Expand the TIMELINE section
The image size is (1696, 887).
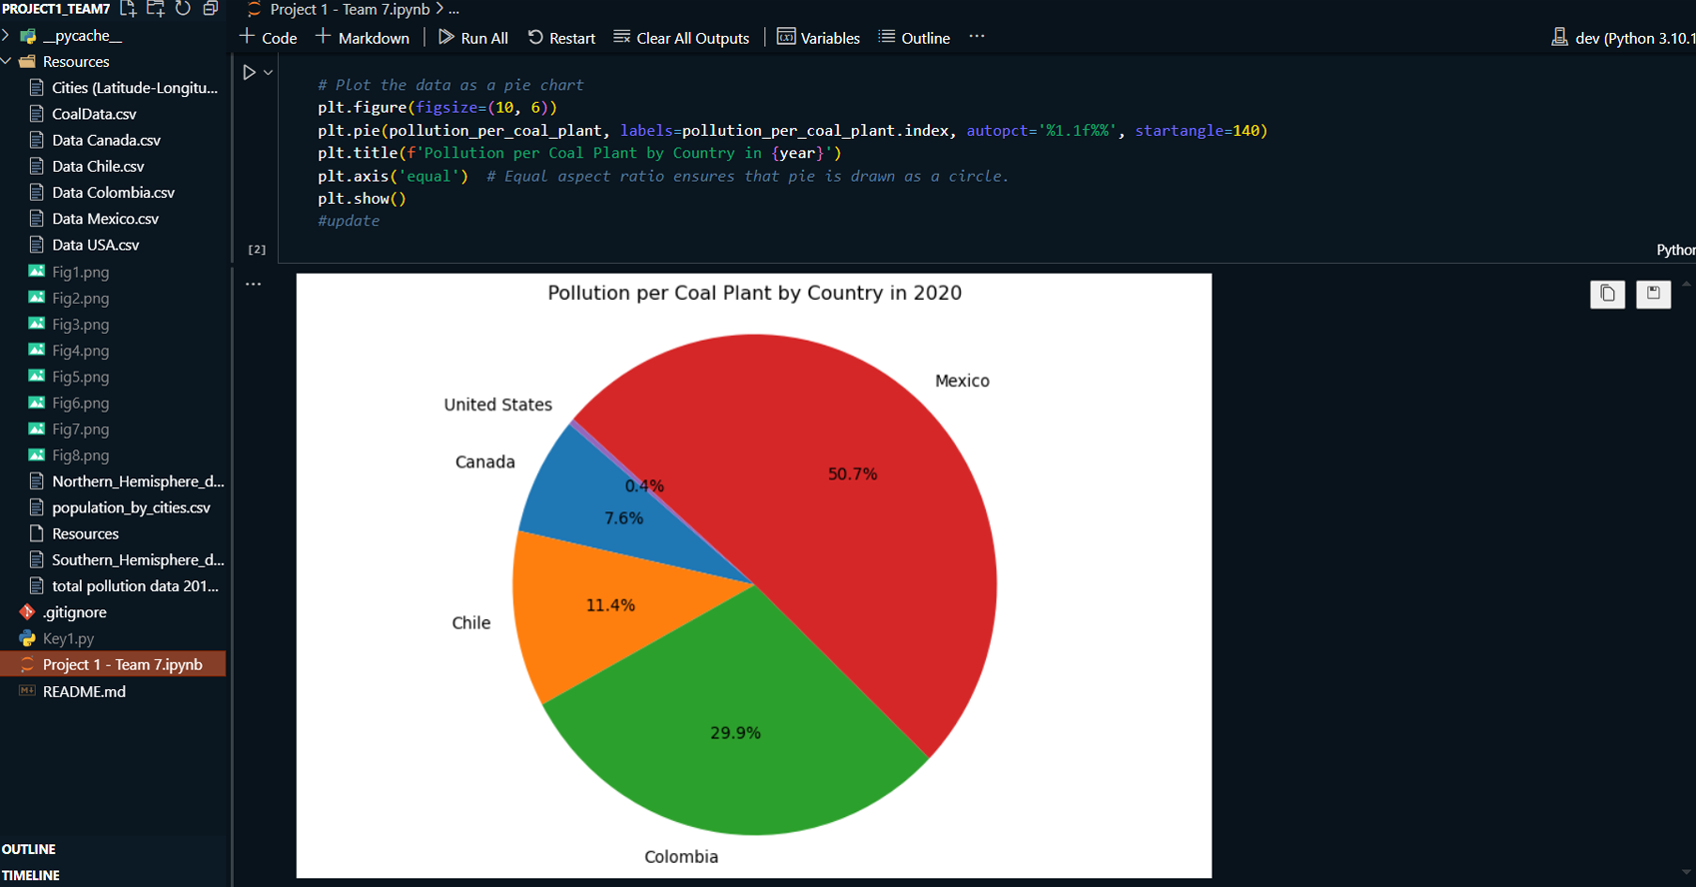click(x=31, y=875)
